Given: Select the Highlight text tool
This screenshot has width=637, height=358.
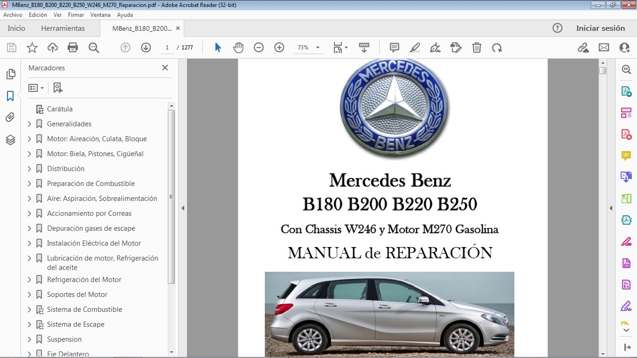Looking at the screenshot, I should click(x=415, y=47).
